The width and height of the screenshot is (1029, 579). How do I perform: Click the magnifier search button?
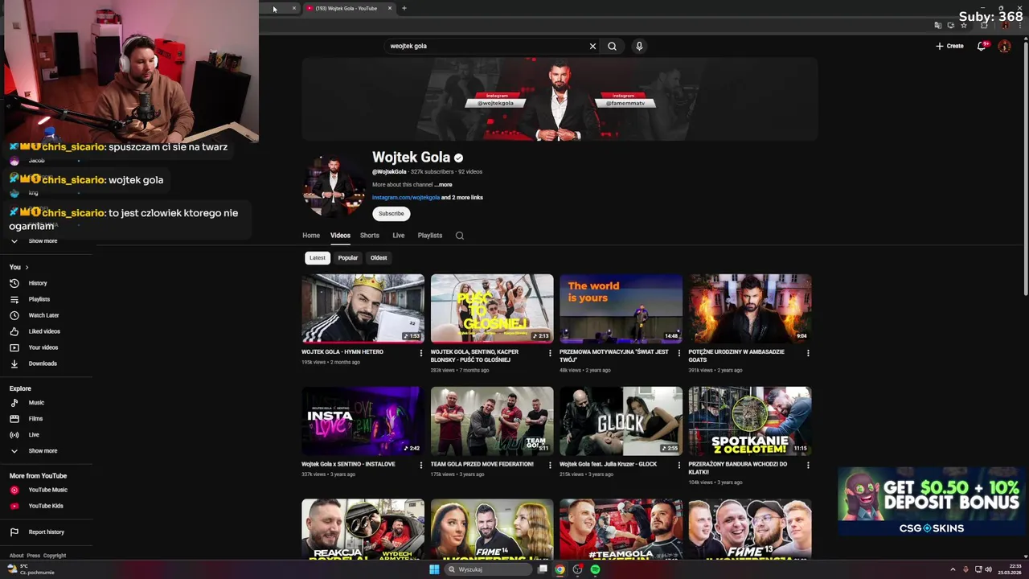(612, 46)
